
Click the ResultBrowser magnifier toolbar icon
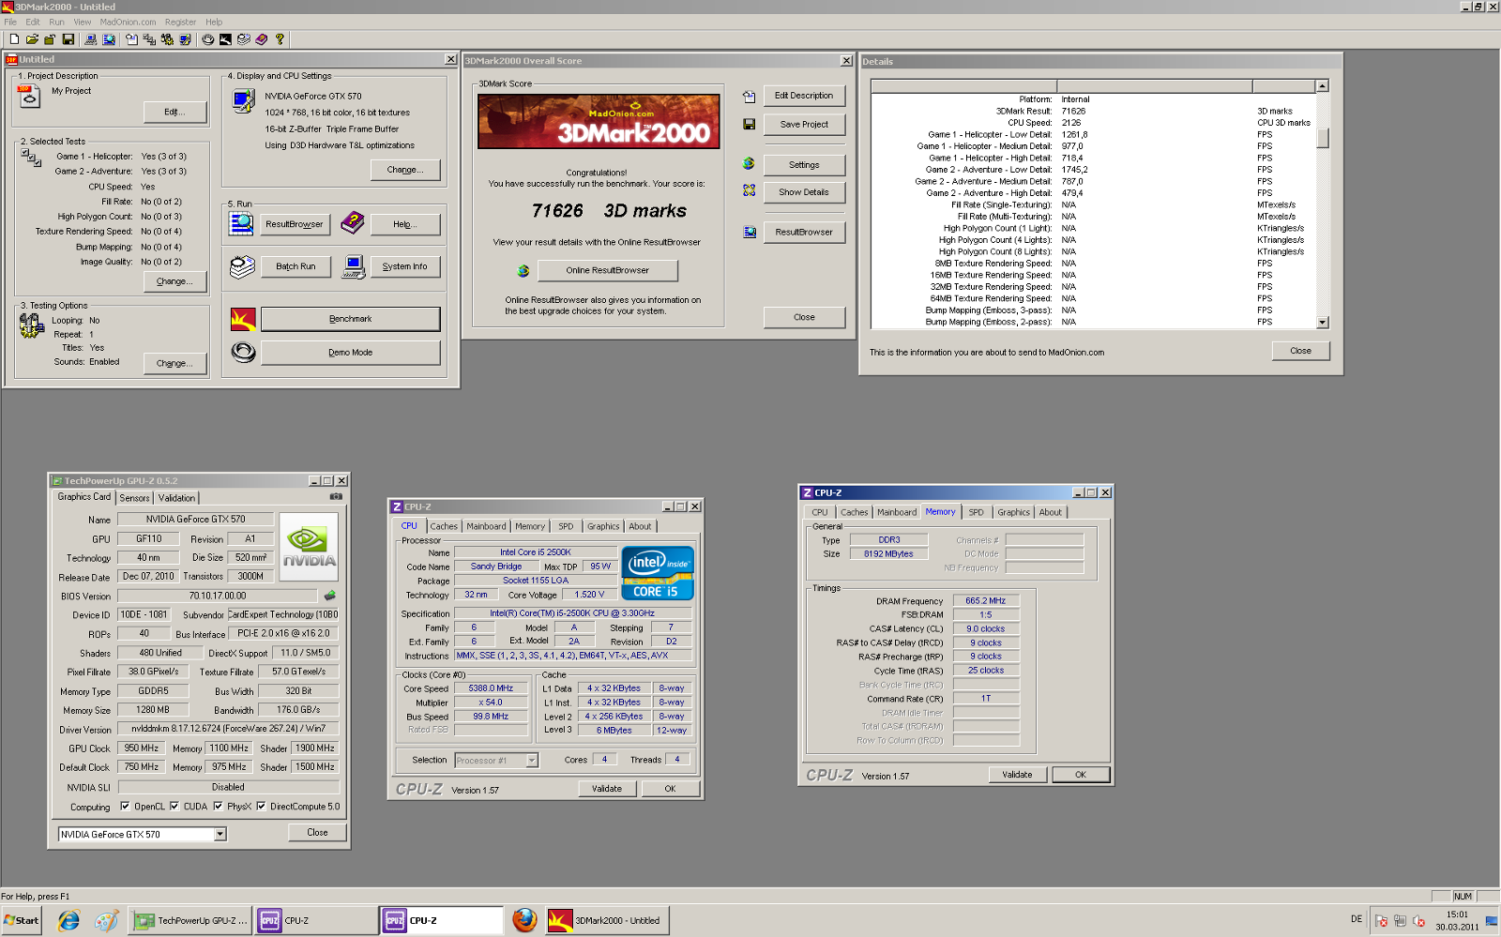[109, 39]
